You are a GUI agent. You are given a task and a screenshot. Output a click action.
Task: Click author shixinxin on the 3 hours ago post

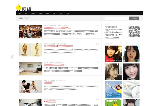tap(47, 25)
